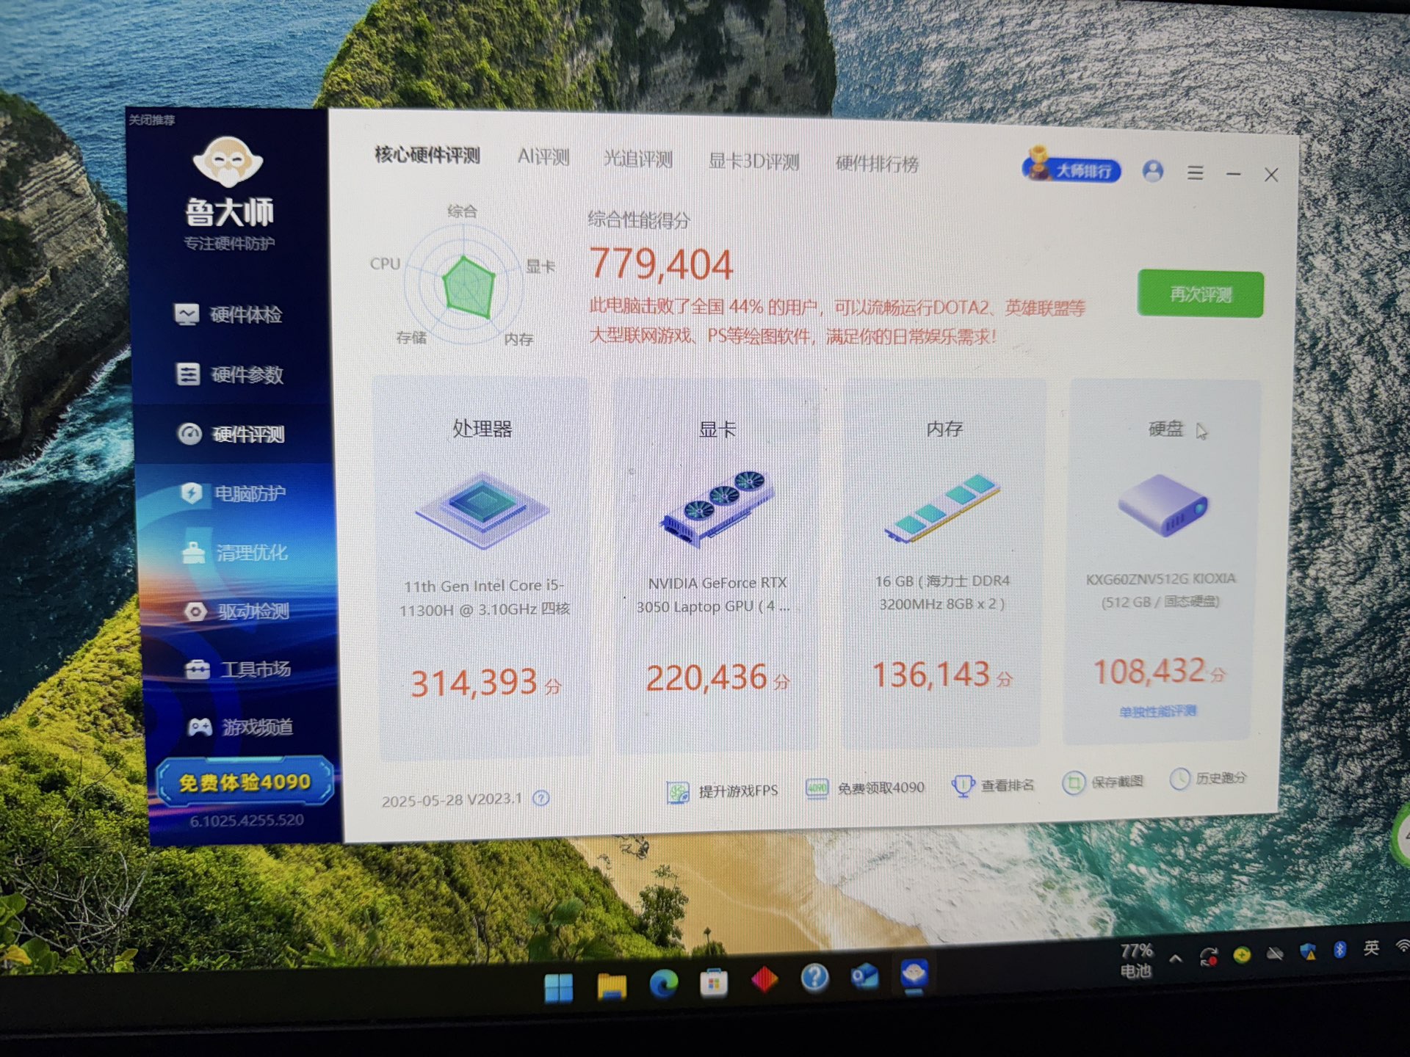The image size is (1410, 1057).
Task: Click the user account avatar icon
Action: (x=1153, y=171)
